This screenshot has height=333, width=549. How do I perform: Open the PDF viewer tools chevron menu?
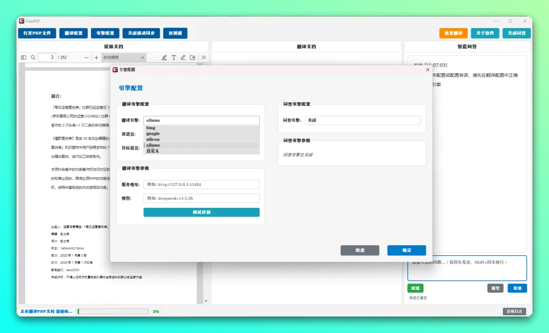pyautogui.click(x=204, y=57)
